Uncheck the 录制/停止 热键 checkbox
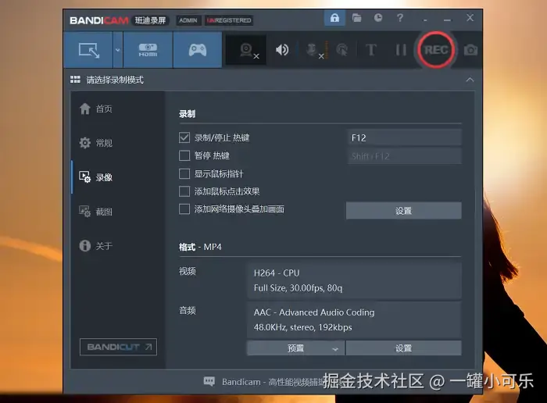This screenshot has width=547, height=403. tap(184, 137)
